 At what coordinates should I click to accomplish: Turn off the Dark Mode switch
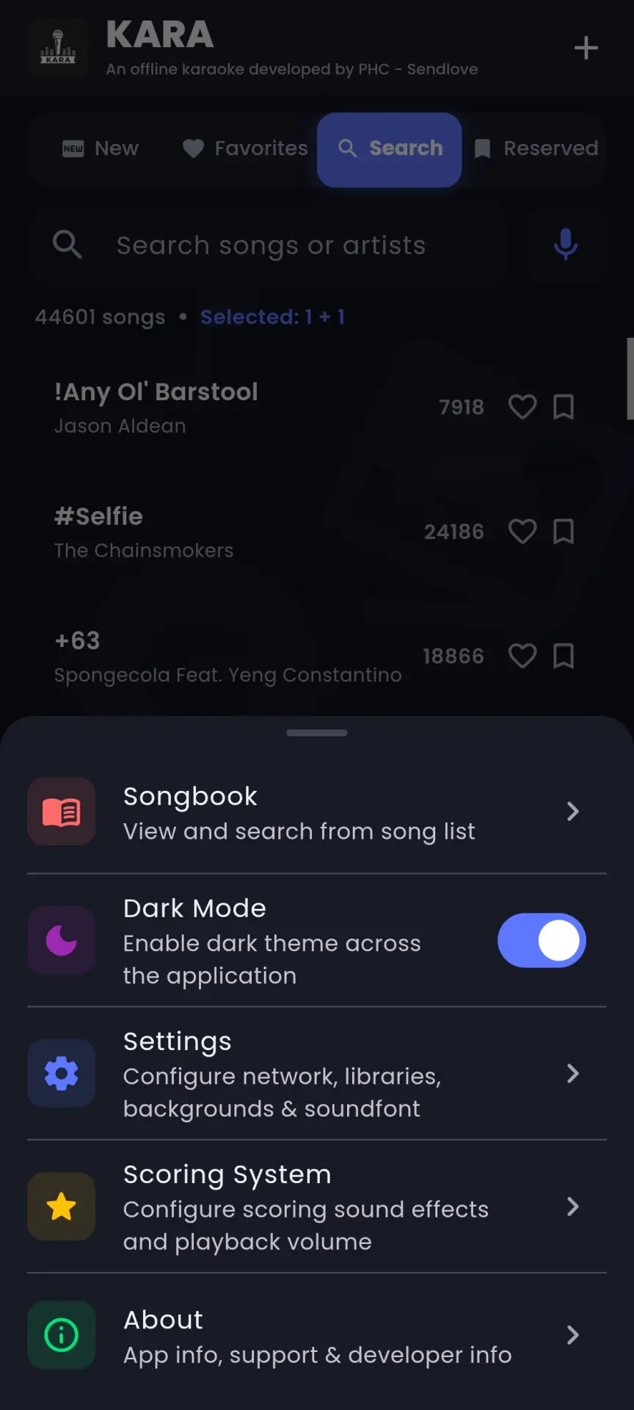(x=542, y=941)
